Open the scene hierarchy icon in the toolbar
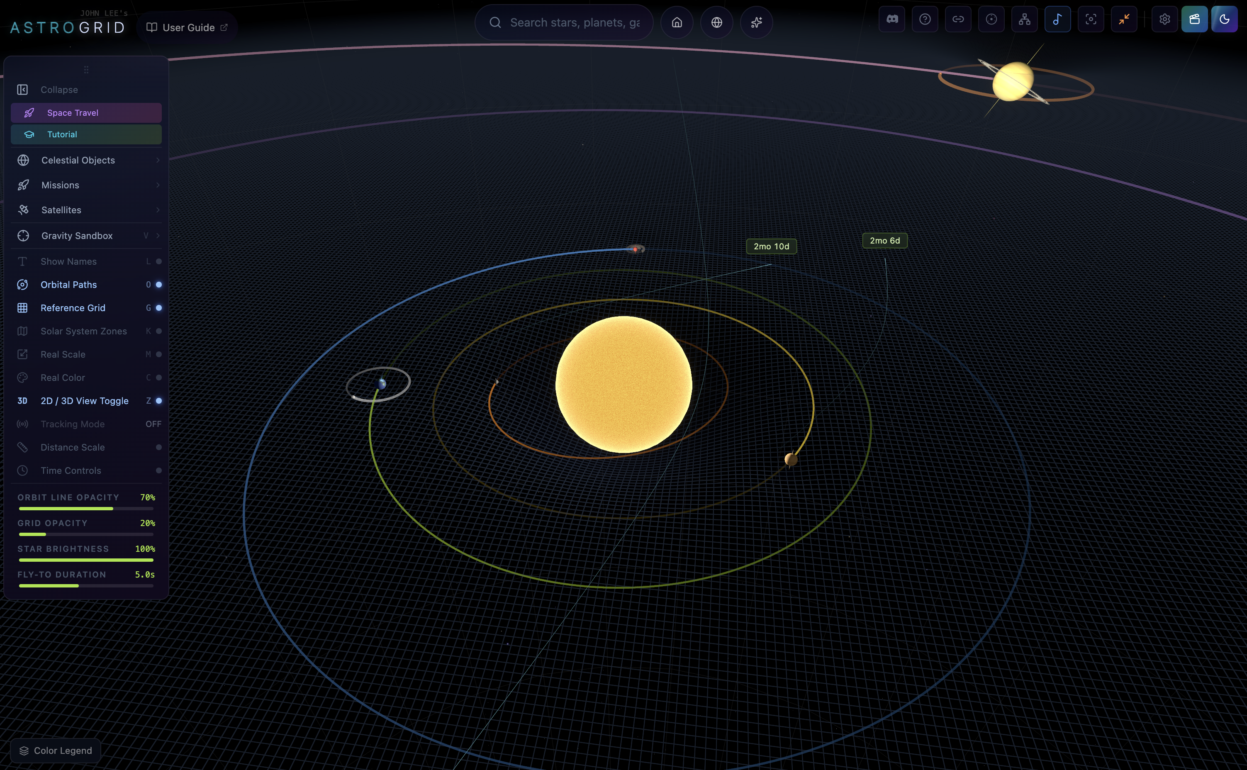1247x770 pixels. click(1025, 19)
